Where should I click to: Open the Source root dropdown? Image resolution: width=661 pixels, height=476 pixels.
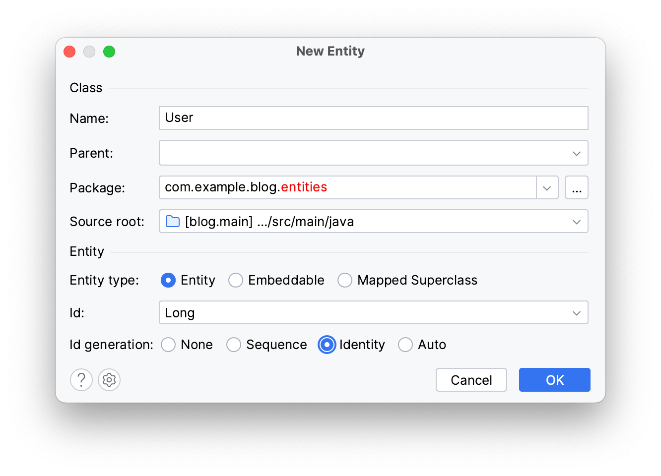(x=576, y=221)
